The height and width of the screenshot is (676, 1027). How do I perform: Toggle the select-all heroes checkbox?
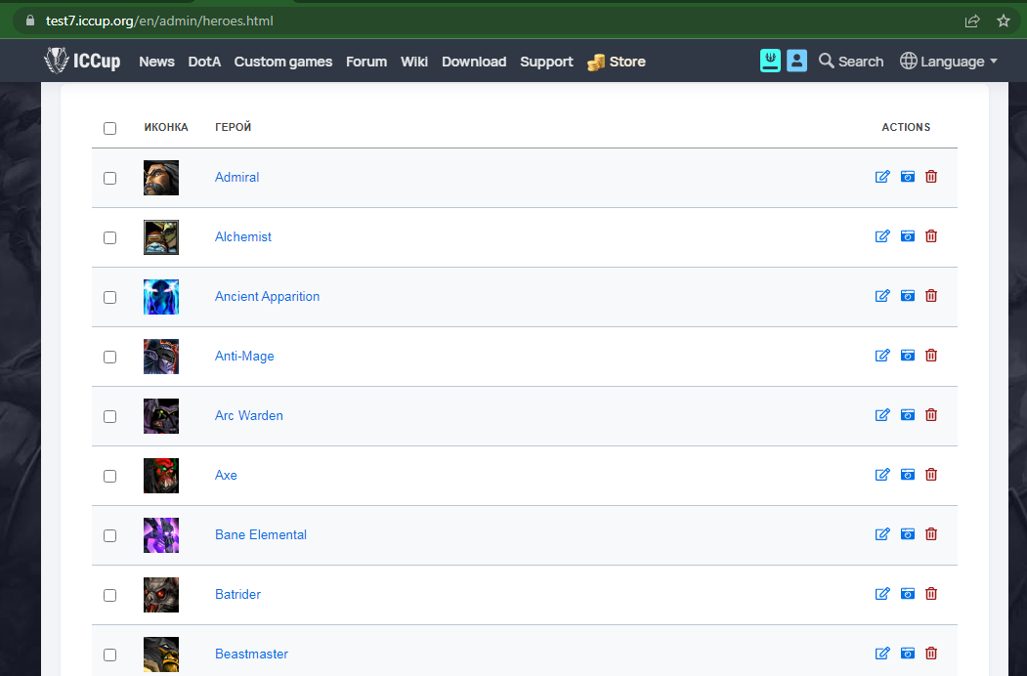pos(110,128)
